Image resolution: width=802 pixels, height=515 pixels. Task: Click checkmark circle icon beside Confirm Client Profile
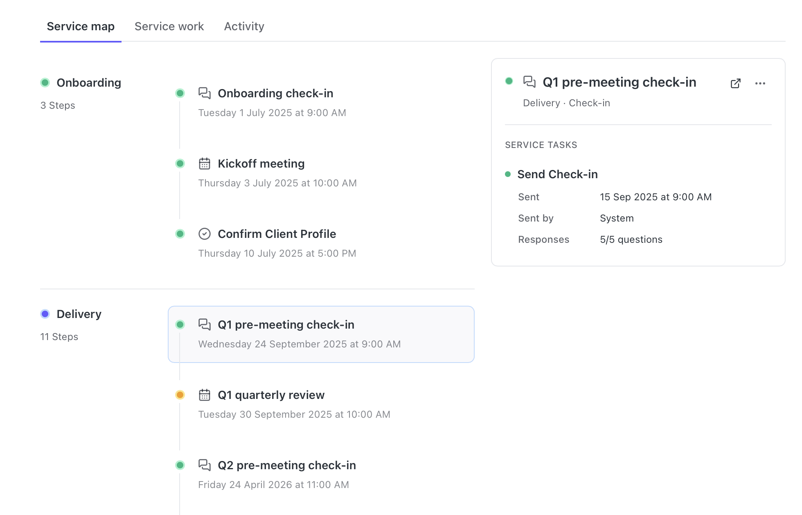(x=205, y=234)
